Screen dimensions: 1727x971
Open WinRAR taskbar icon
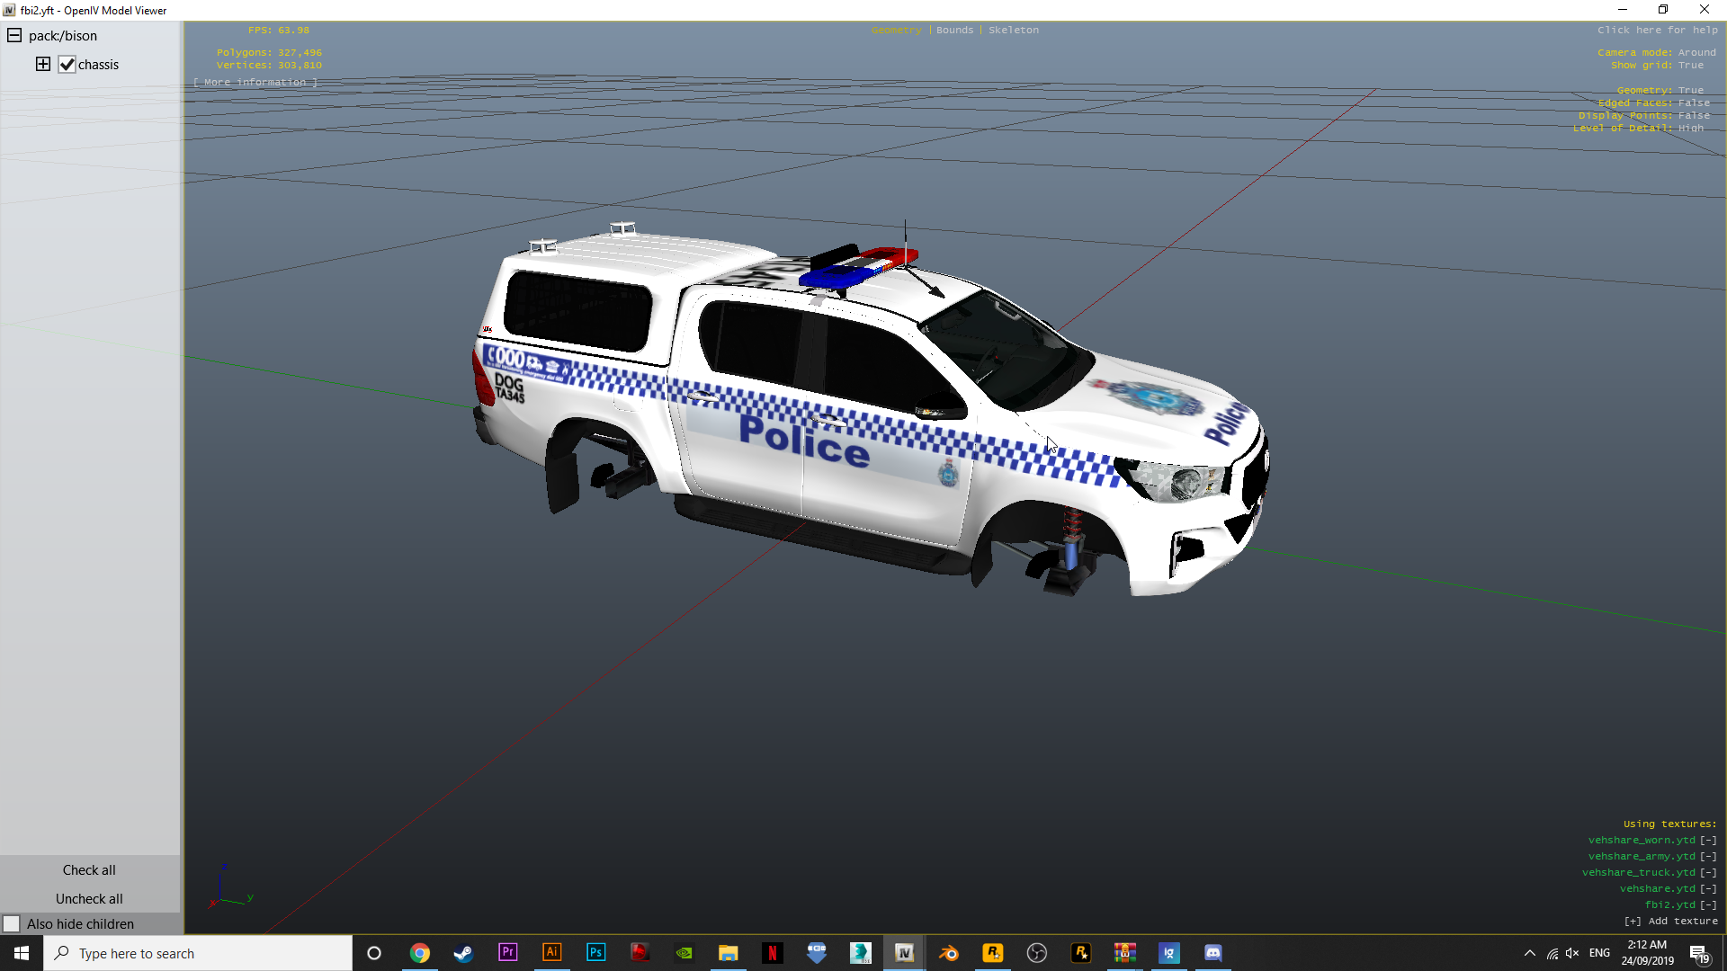[x=1124, y=953]
